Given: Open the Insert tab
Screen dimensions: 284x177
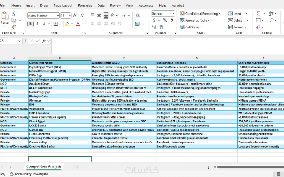Looking at the screenshot, I should (31, 6).
